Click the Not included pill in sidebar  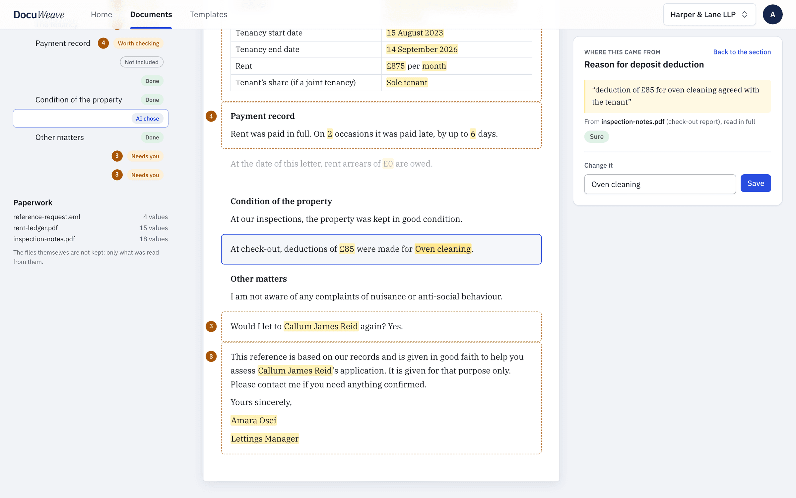coord(142,62)
